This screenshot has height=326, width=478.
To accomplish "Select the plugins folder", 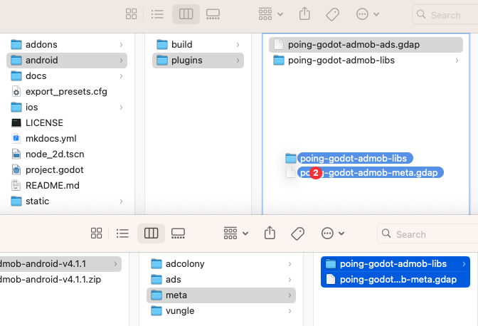I will click(x=186, y=61).
